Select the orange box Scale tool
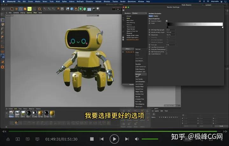This screenshot has width=229, height=146. tap(25, 9)
